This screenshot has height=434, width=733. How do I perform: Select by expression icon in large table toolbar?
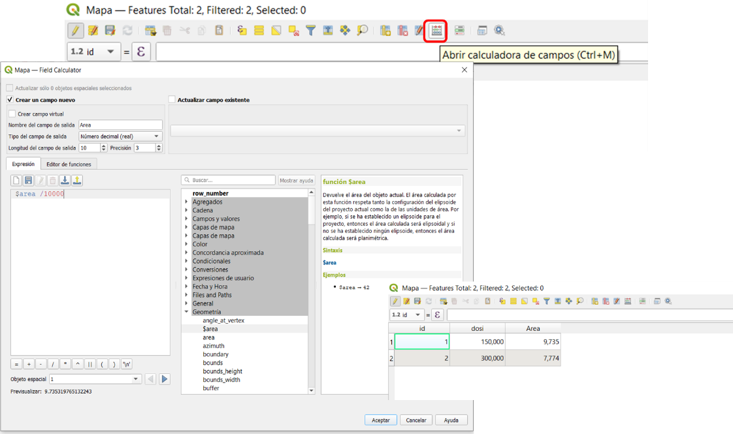pos(242,31)
